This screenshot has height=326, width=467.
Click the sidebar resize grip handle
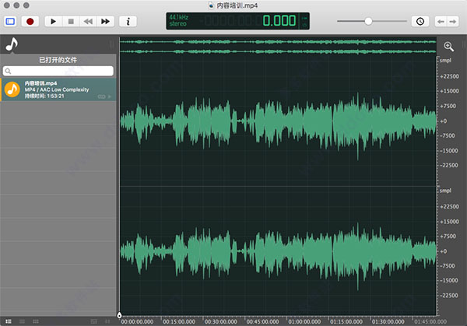(112, 44)
